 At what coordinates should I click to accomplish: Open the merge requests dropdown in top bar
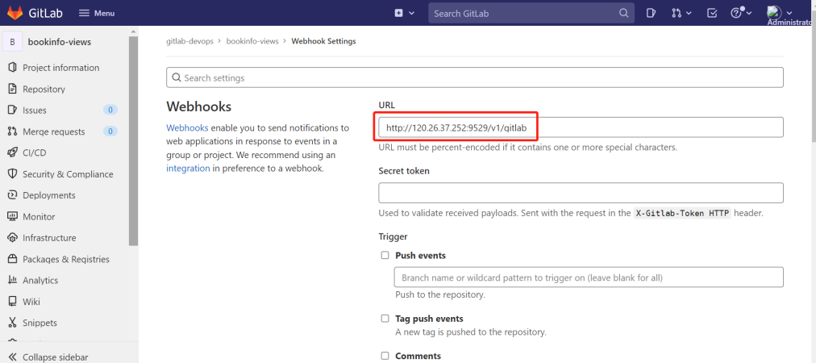681,13
